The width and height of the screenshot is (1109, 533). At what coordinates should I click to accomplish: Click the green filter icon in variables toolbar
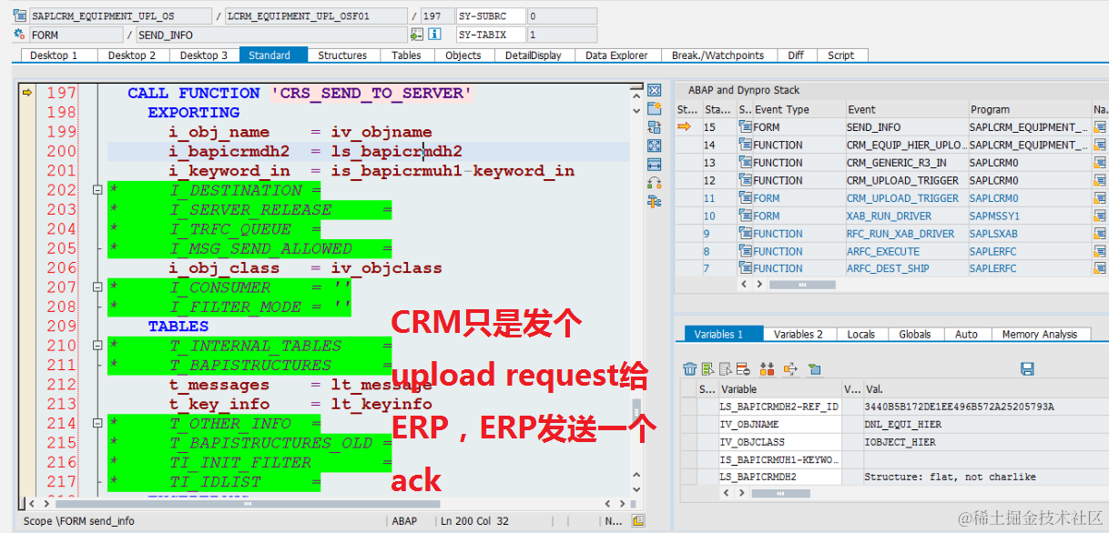click(814, 368)
